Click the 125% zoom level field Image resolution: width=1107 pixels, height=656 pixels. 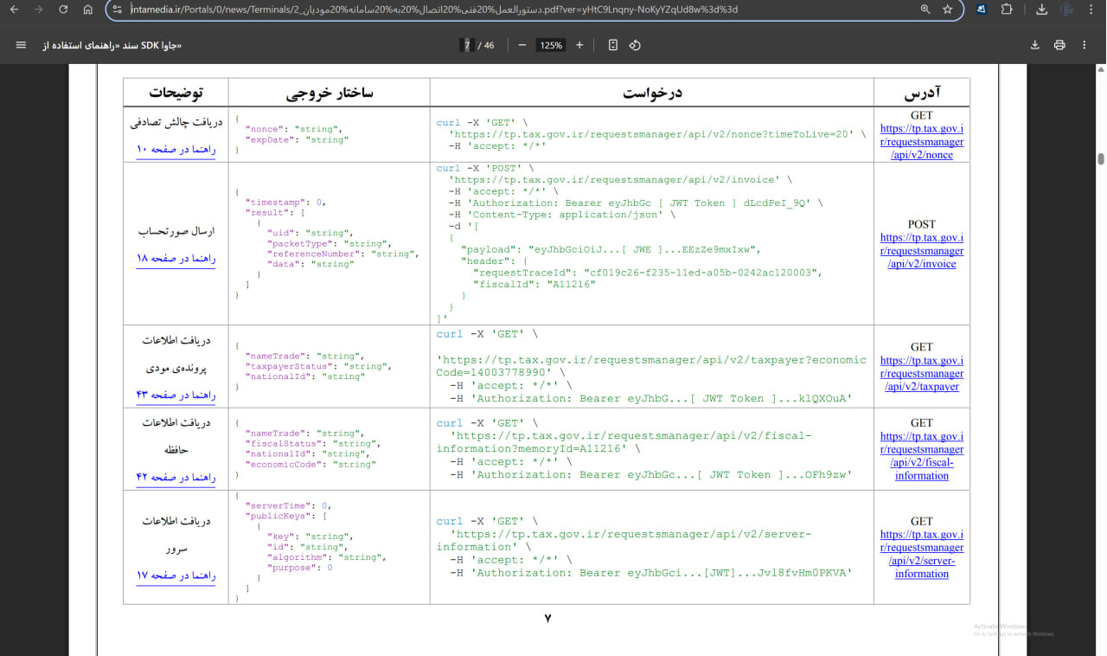pyautogui.click(x=551, y=45)
